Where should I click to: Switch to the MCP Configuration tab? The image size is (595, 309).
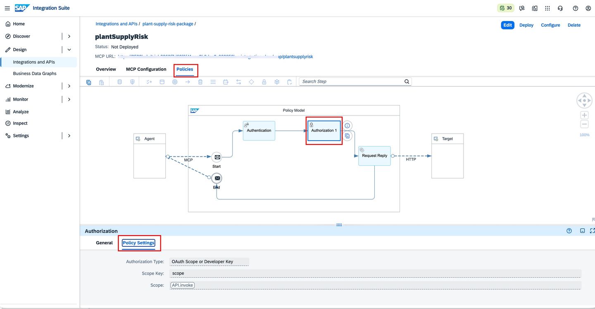(146, 69)
